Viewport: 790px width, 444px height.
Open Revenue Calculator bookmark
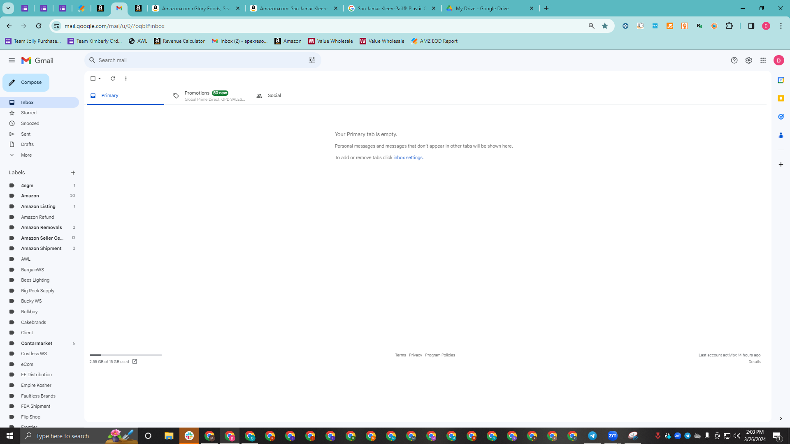(x=179, y=41)
